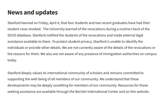Screen dimensions: 161x100
Task: Click the "News and updates" heading
Action: point(33,12)
